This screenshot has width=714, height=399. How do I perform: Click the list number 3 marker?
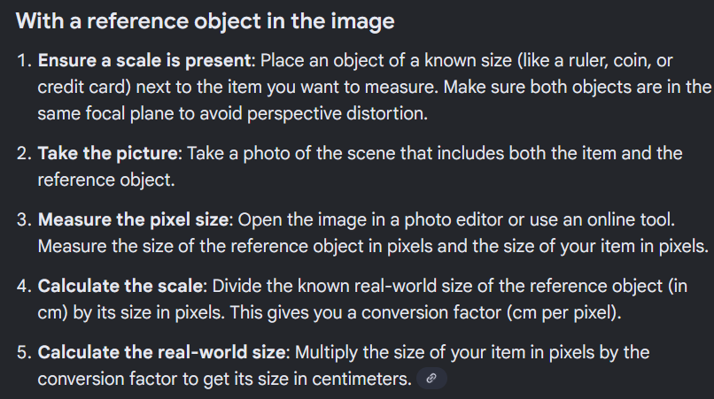pyautogui.click(x=22, y=219)
